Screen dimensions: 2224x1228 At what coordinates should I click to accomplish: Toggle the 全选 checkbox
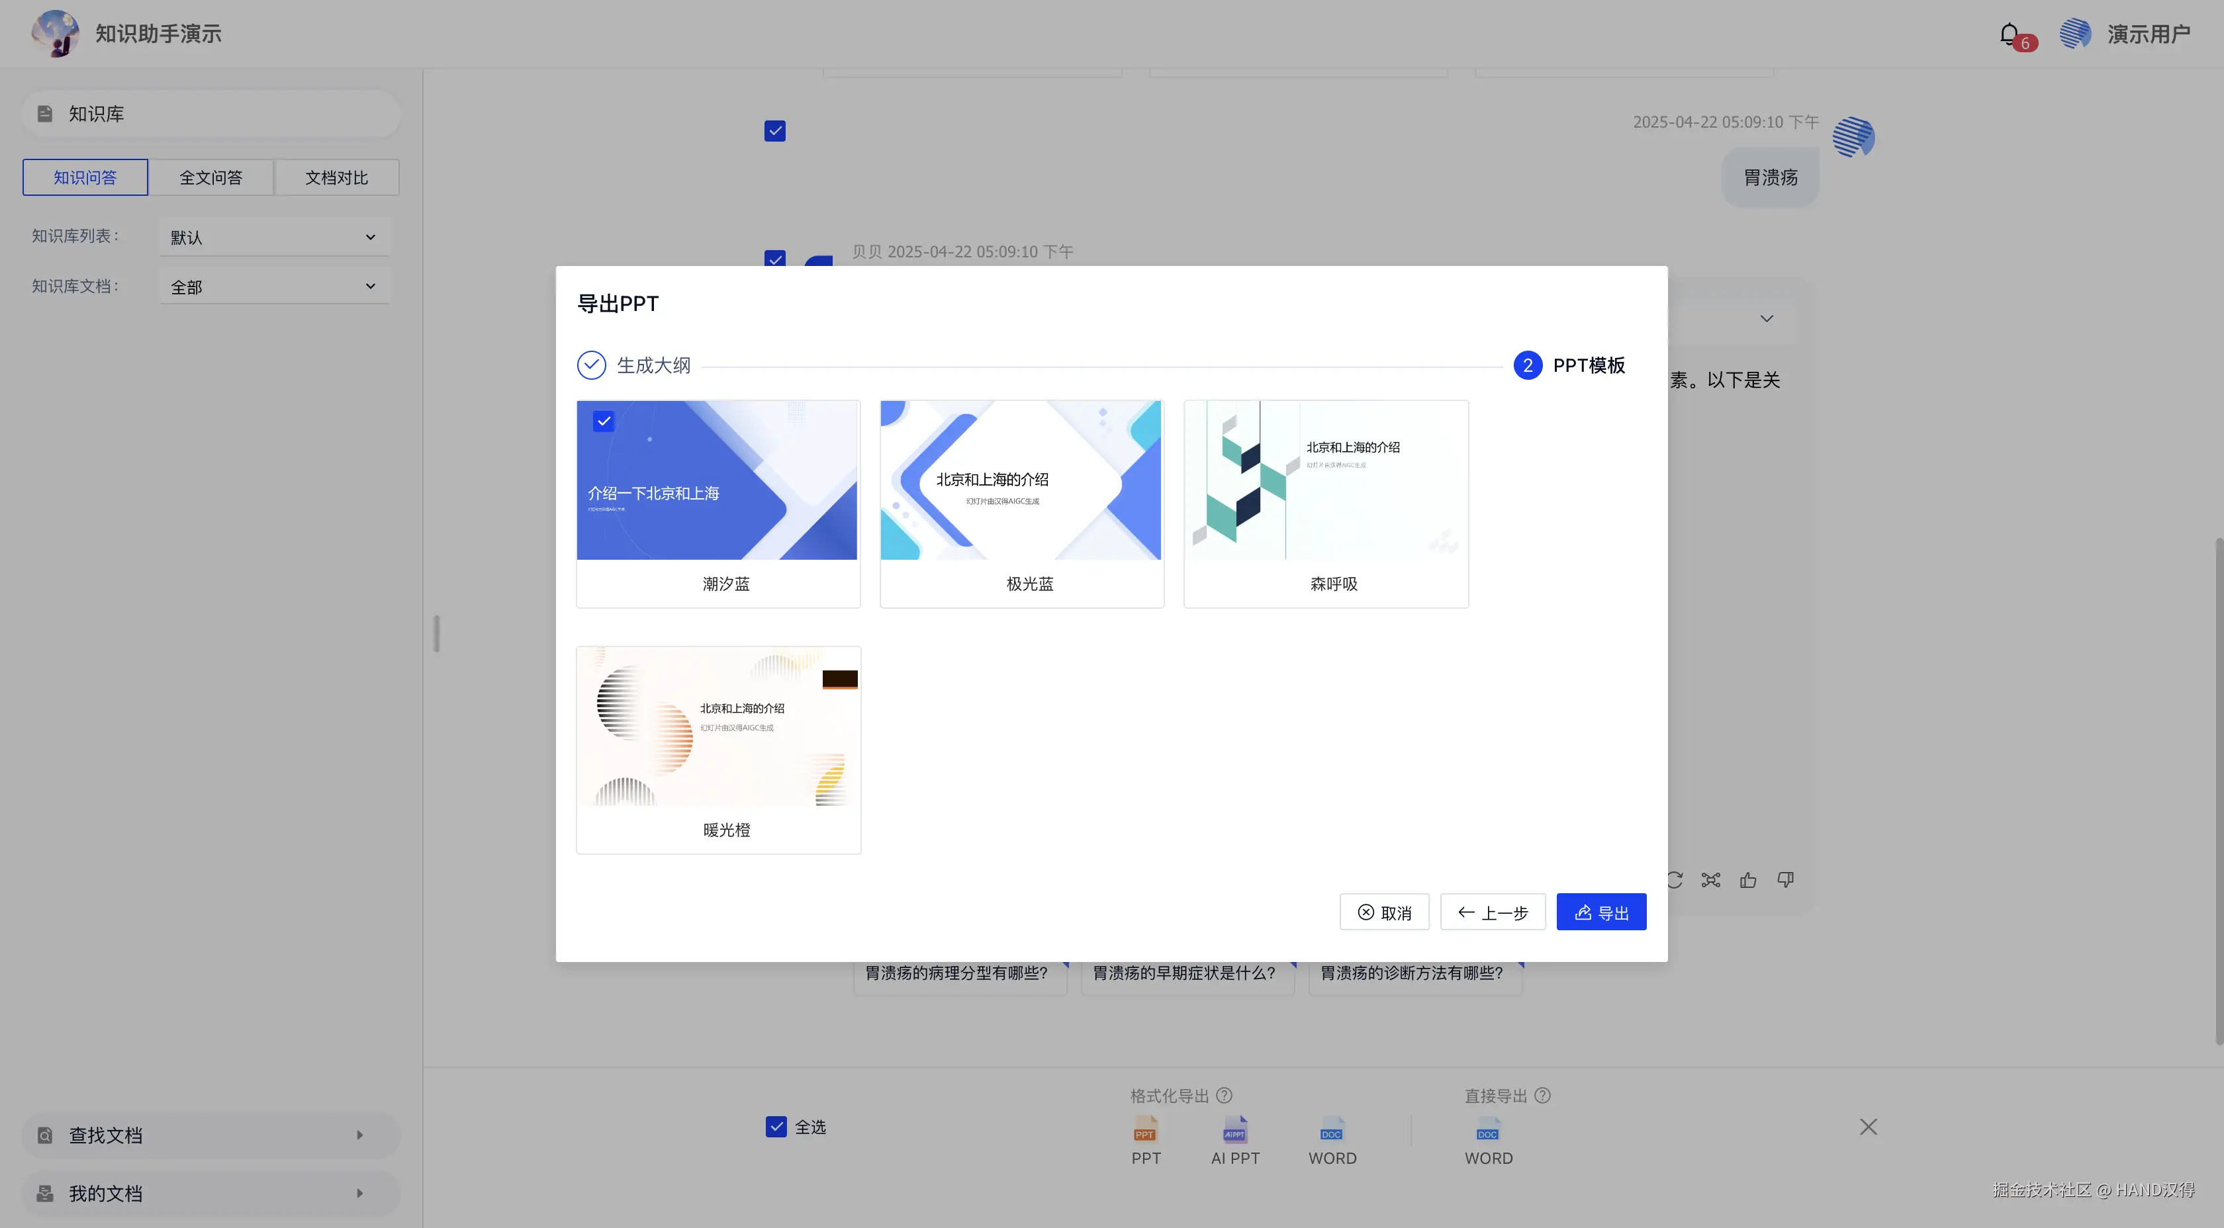(x=776, y=1126)
